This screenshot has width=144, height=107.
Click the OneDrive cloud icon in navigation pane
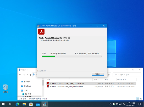(x=22, y=86)
